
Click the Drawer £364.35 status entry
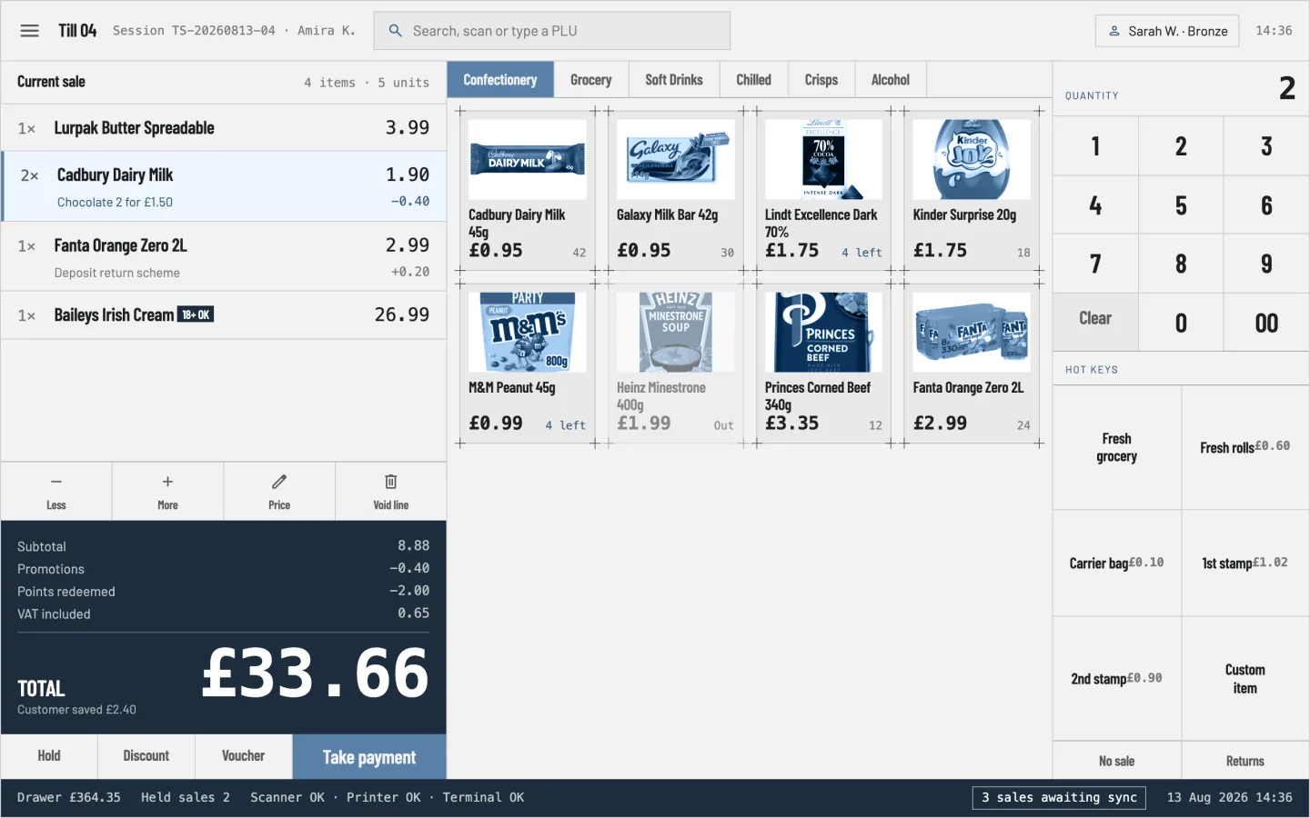(69, 797)
